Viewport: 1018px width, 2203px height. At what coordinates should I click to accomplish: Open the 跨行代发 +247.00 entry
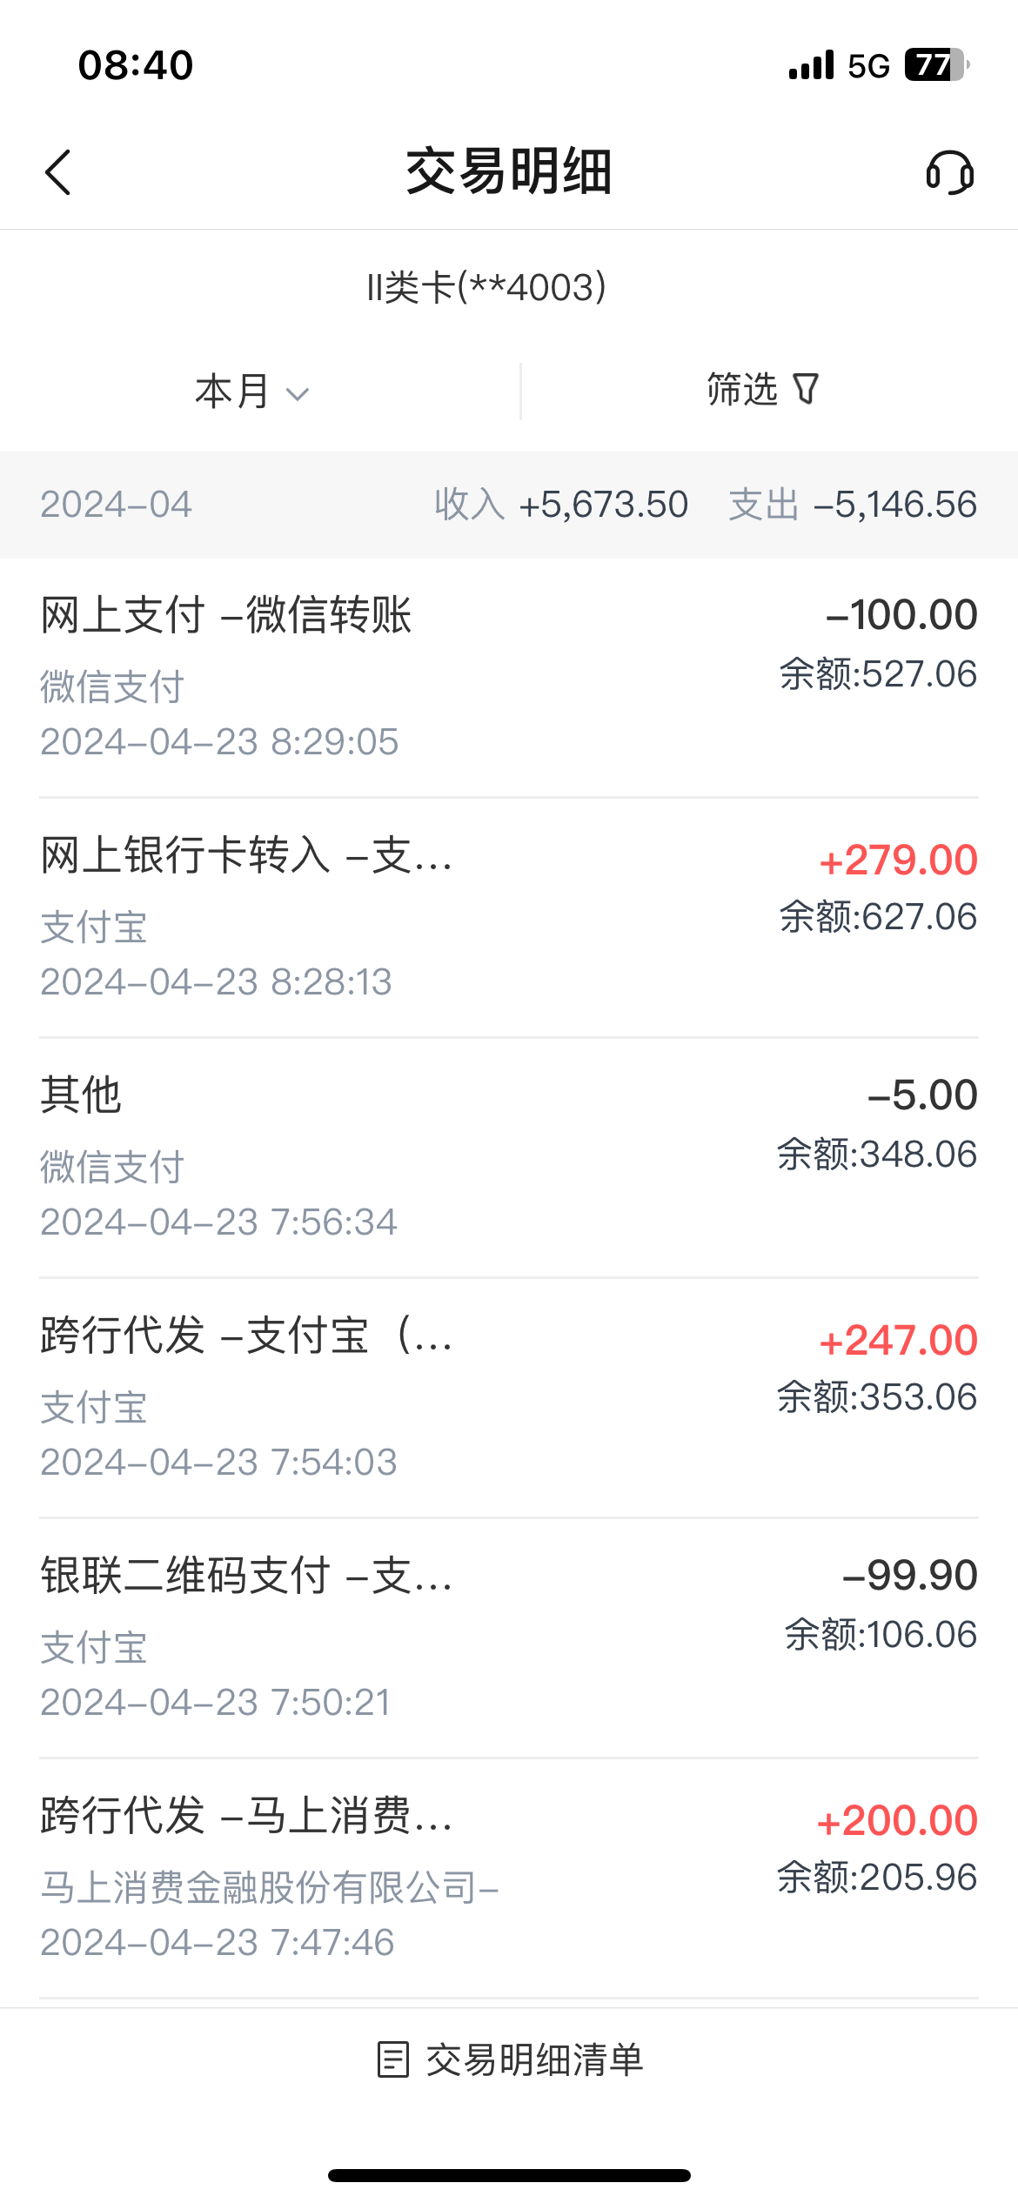tap(509, 1397)
